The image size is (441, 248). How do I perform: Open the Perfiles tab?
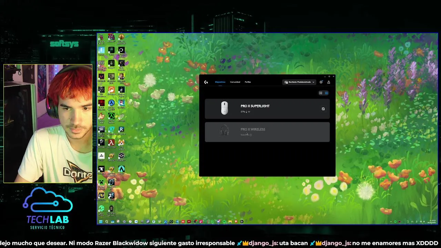(x=248, y=82)
